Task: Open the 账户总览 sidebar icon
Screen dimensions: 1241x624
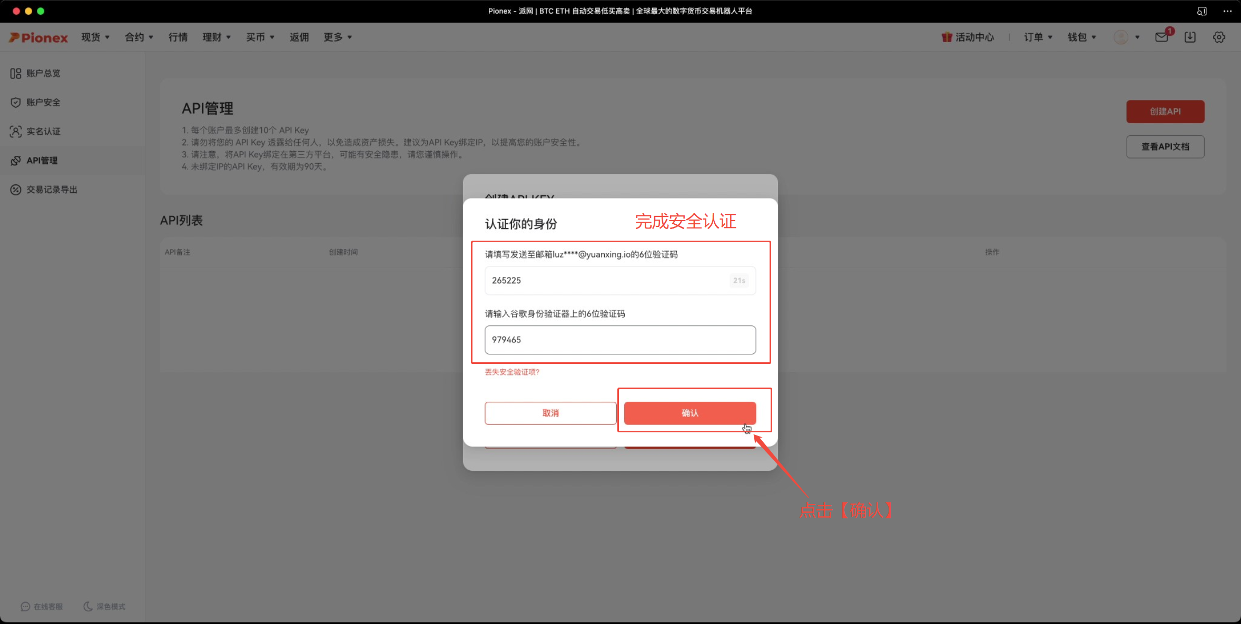Action: coord(15,73)
